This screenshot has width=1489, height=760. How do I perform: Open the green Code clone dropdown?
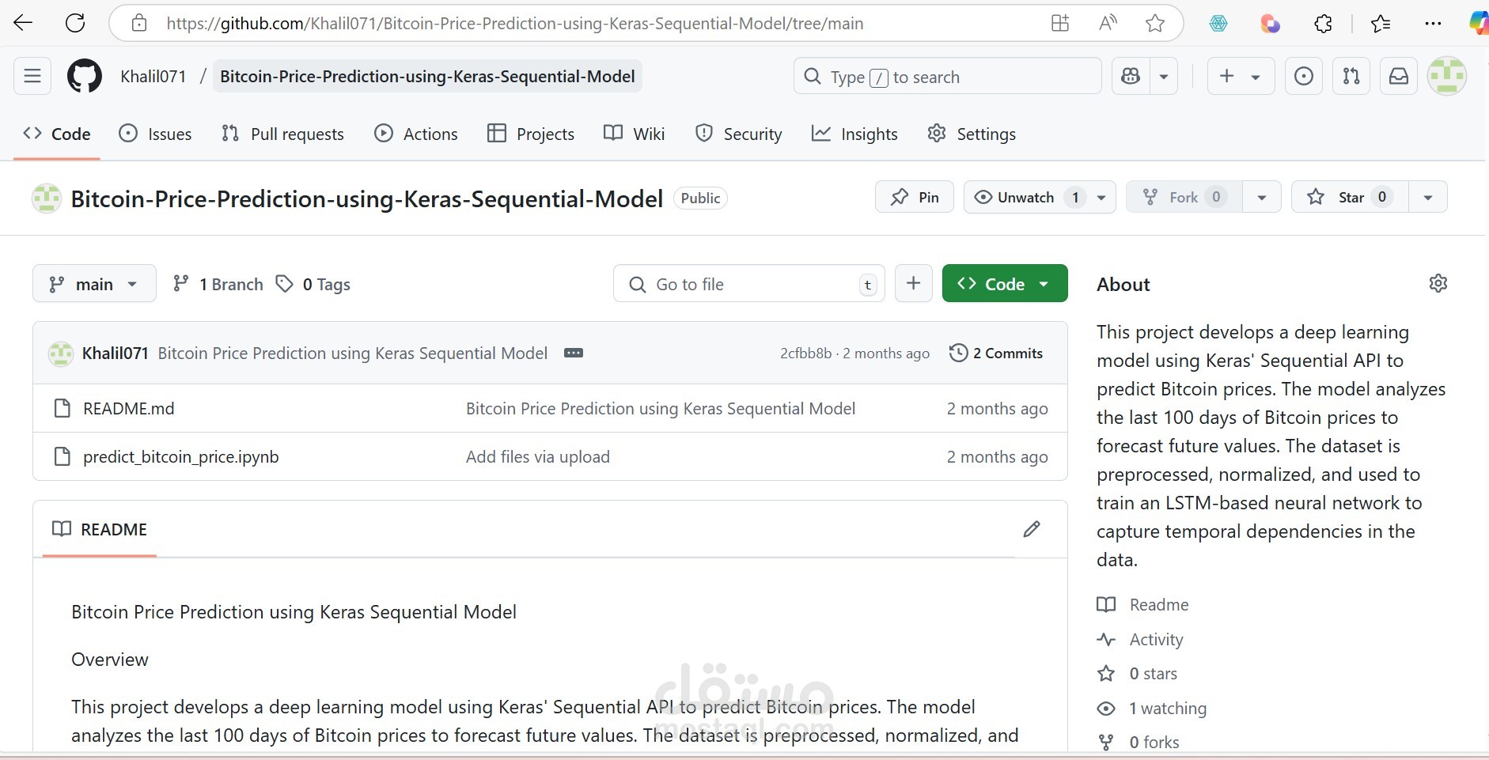click(x=1005, y=283)
